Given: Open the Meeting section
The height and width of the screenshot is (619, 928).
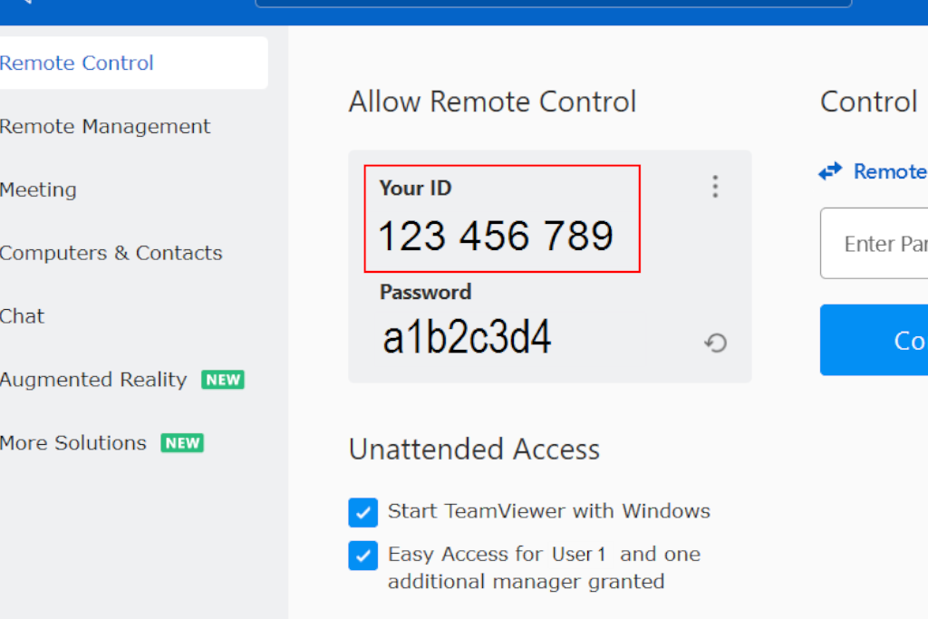Looking at the screenshot, I should pos(38,189).
